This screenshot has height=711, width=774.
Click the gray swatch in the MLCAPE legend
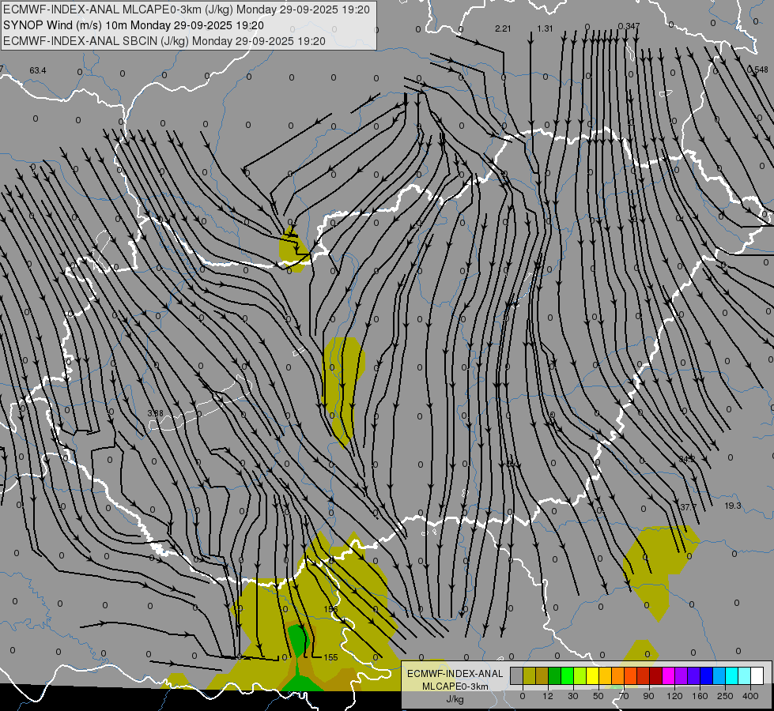(516, 675)
